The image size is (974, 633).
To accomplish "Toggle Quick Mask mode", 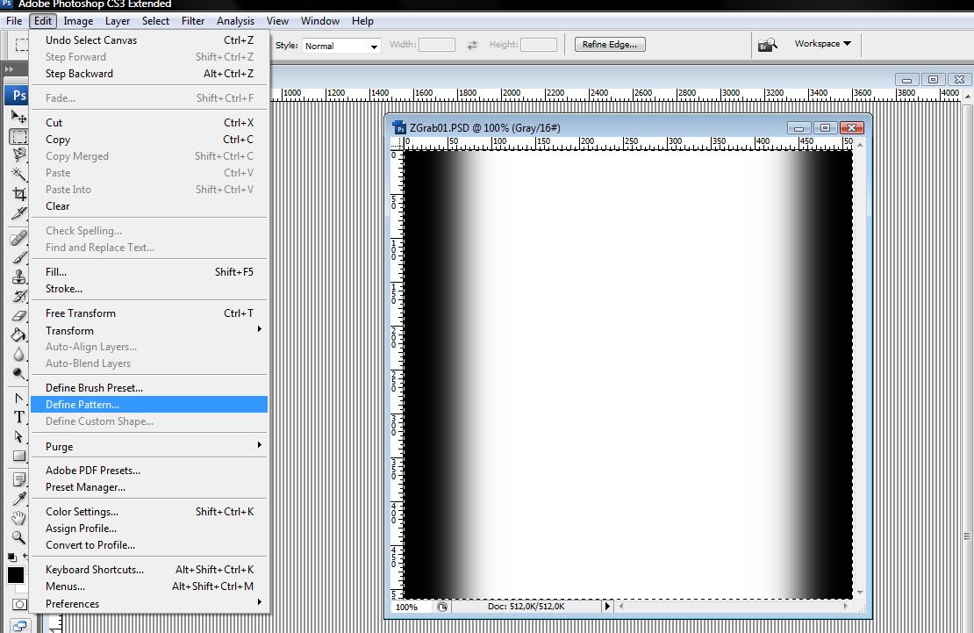I will tap(18, 605).
